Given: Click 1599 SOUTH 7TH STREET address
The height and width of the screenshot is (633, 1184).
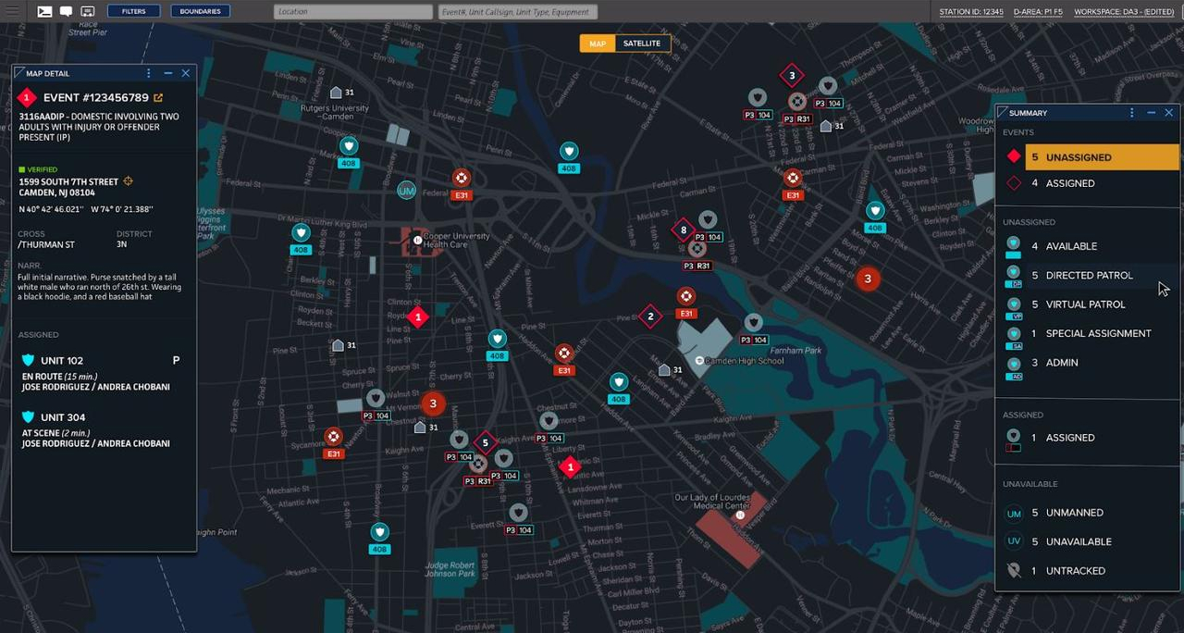Looking at the screenshot, I should pos(68,181).
